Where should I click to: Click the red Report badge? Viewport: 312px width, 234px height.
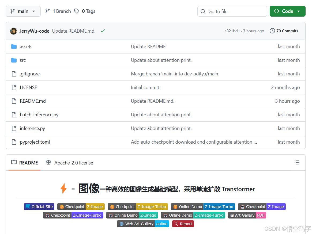point(183,224)
